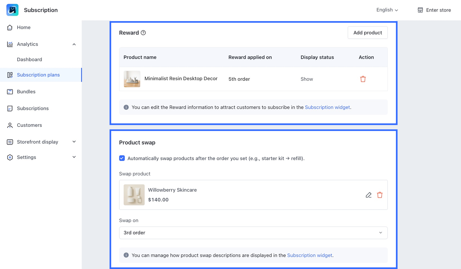Open the English language selector

point(387,10)
